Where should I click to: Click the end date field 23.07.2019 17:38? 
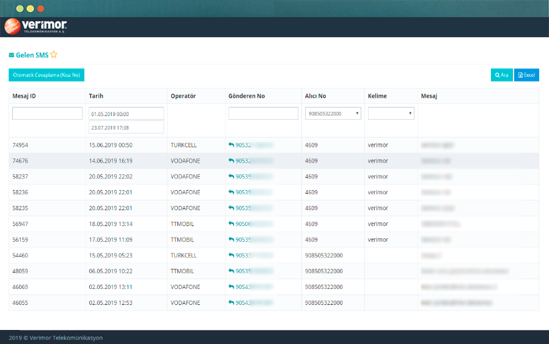click(126, 127)
